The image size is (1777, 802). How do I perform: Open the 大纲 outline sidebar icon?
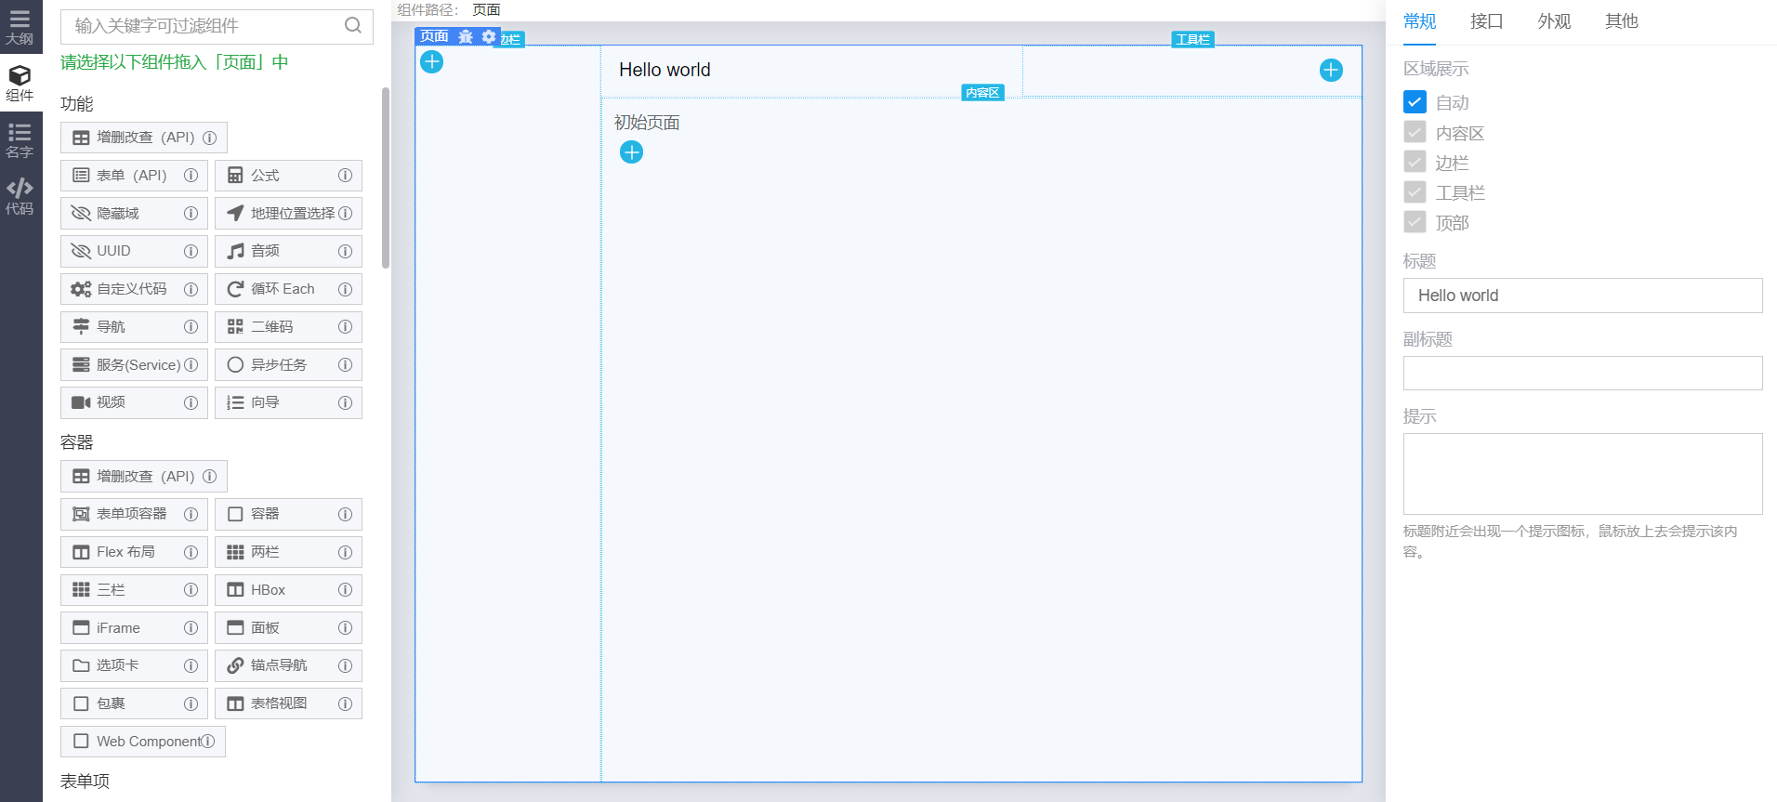20,27
